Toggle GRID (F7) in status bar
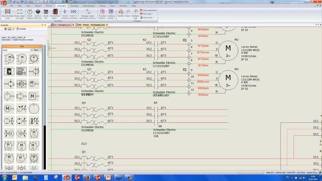The height and width of the screenshot is (181, 322). tap(270, 173)
